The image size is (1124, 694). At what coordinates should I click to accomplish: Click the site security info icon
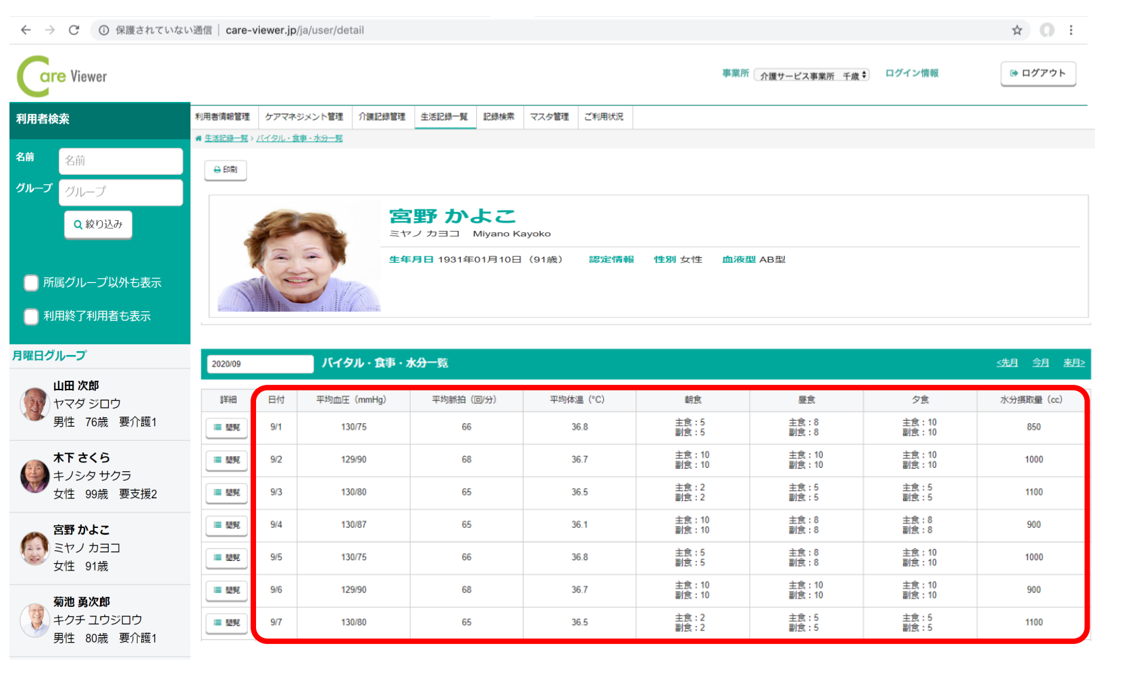[x=104, y=30]
